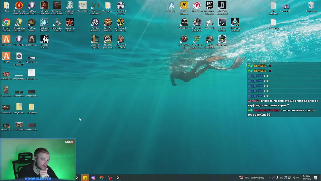Open the Game Center shortcut
This screenshot has width=321, height=181.
tap(197, 7)
